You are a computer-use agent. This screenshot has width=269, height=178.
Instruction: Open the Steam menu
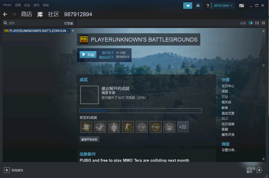(7, 5)
